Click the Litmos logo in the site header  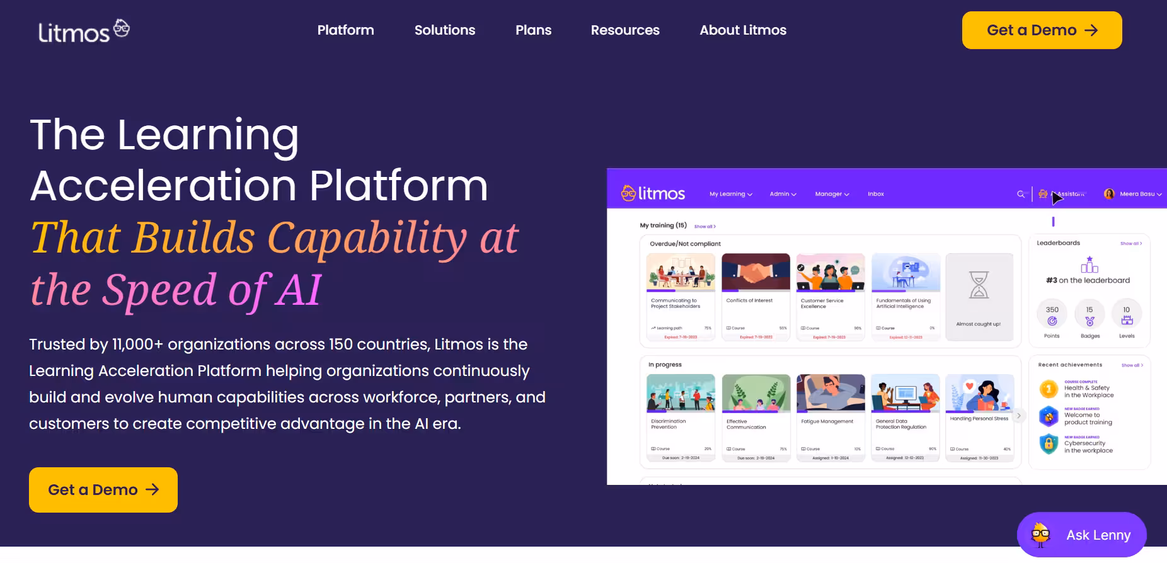click(x=84, y=31)
